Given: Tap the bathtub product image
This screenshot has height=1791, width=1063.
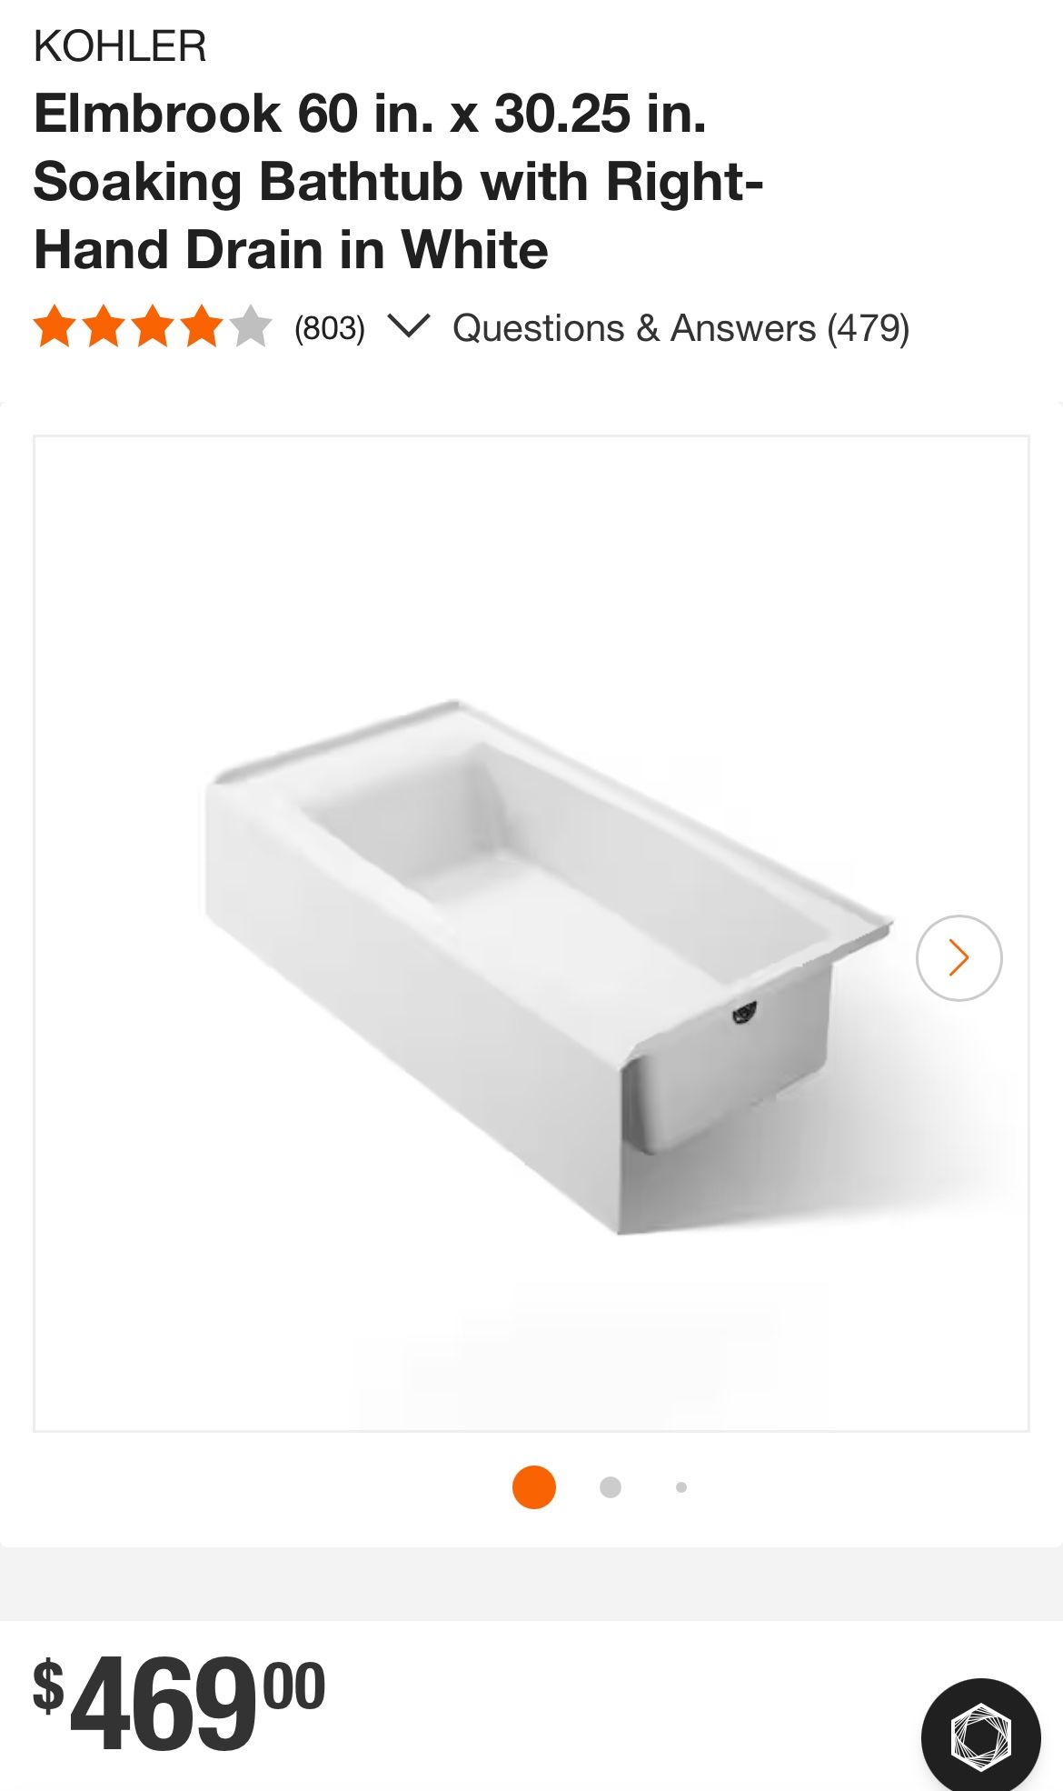Looking at the screenshot, I should [531, 934].
